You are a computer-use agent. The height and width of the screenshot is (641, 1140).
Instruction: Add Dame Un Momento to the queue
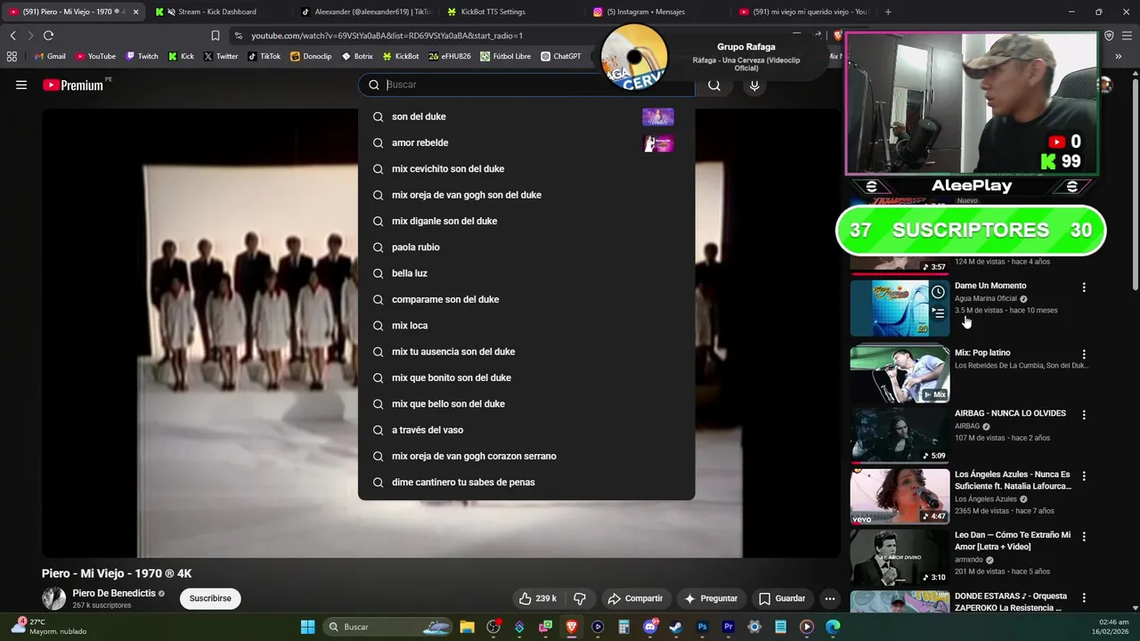click(x=938, y=312)
